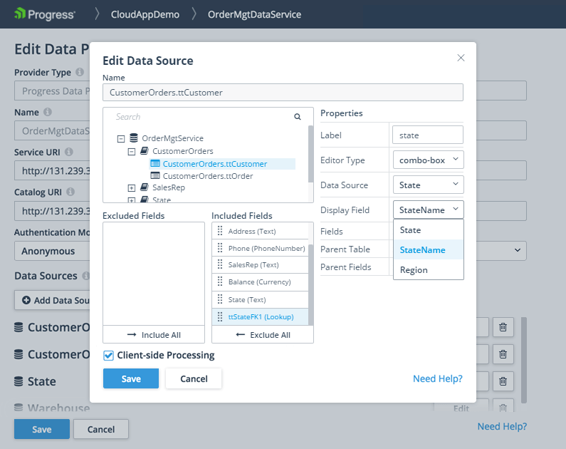Click the Service URI info icon
Viewport: 566px width, 449px height.
pos(69,152)
